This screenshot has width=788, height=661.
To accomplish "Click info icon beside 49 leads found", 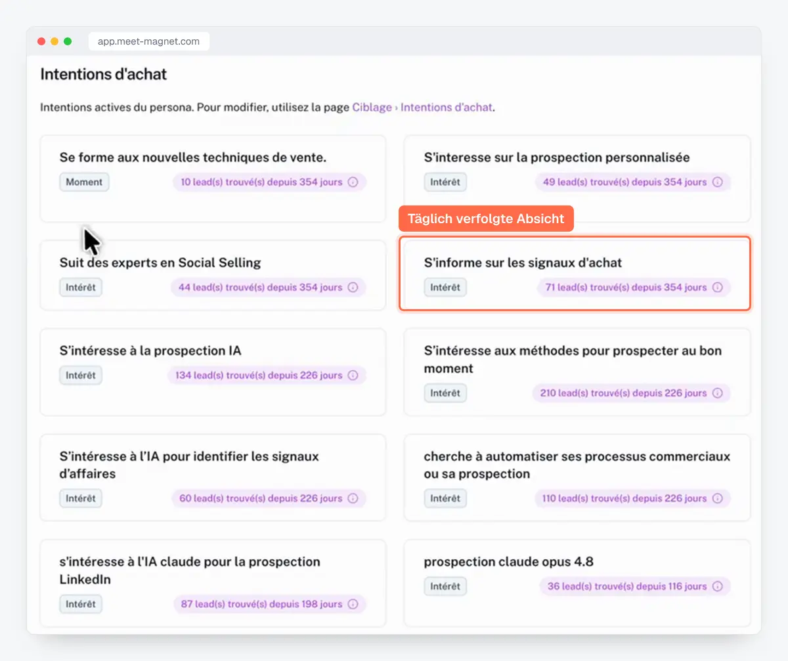I will click(x=717, y=182).
